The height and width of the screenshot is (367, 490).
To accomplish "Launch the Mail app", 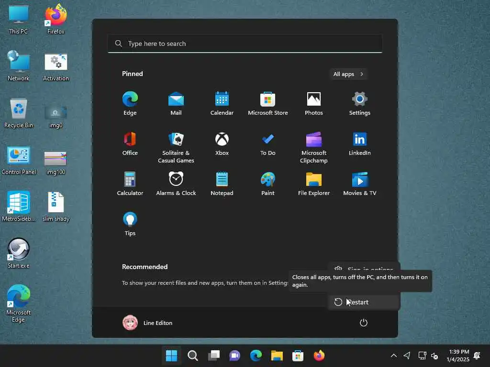I will [176, 104].
